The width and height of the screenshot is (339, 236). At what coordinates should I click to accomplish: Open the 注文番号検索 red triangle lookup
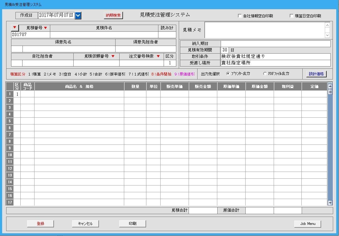click(x=158, y=56)
